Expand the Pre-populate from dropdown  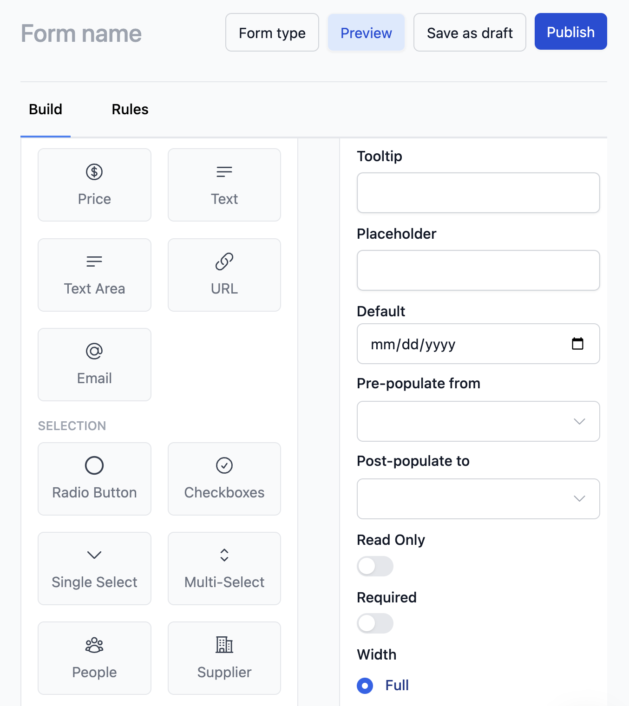478,421
